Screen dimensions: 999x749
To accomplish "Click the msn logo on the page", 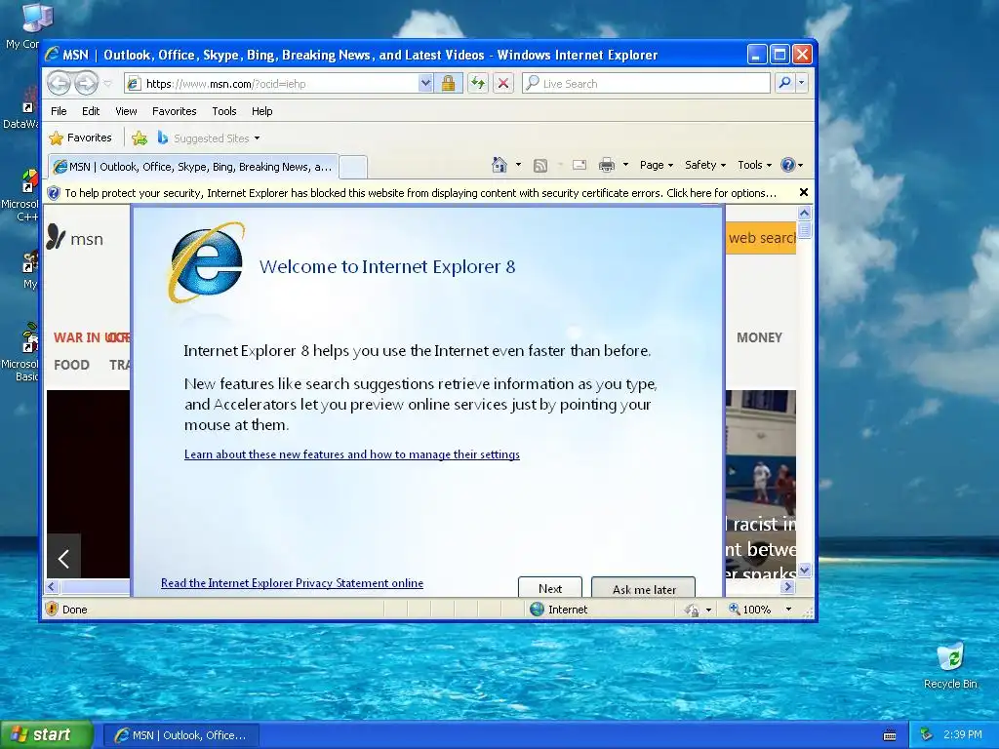I will (75, 238).
